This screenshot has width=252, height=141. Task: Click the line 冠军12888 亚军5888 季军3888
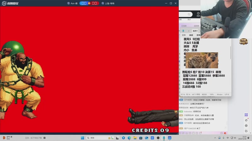204,76
